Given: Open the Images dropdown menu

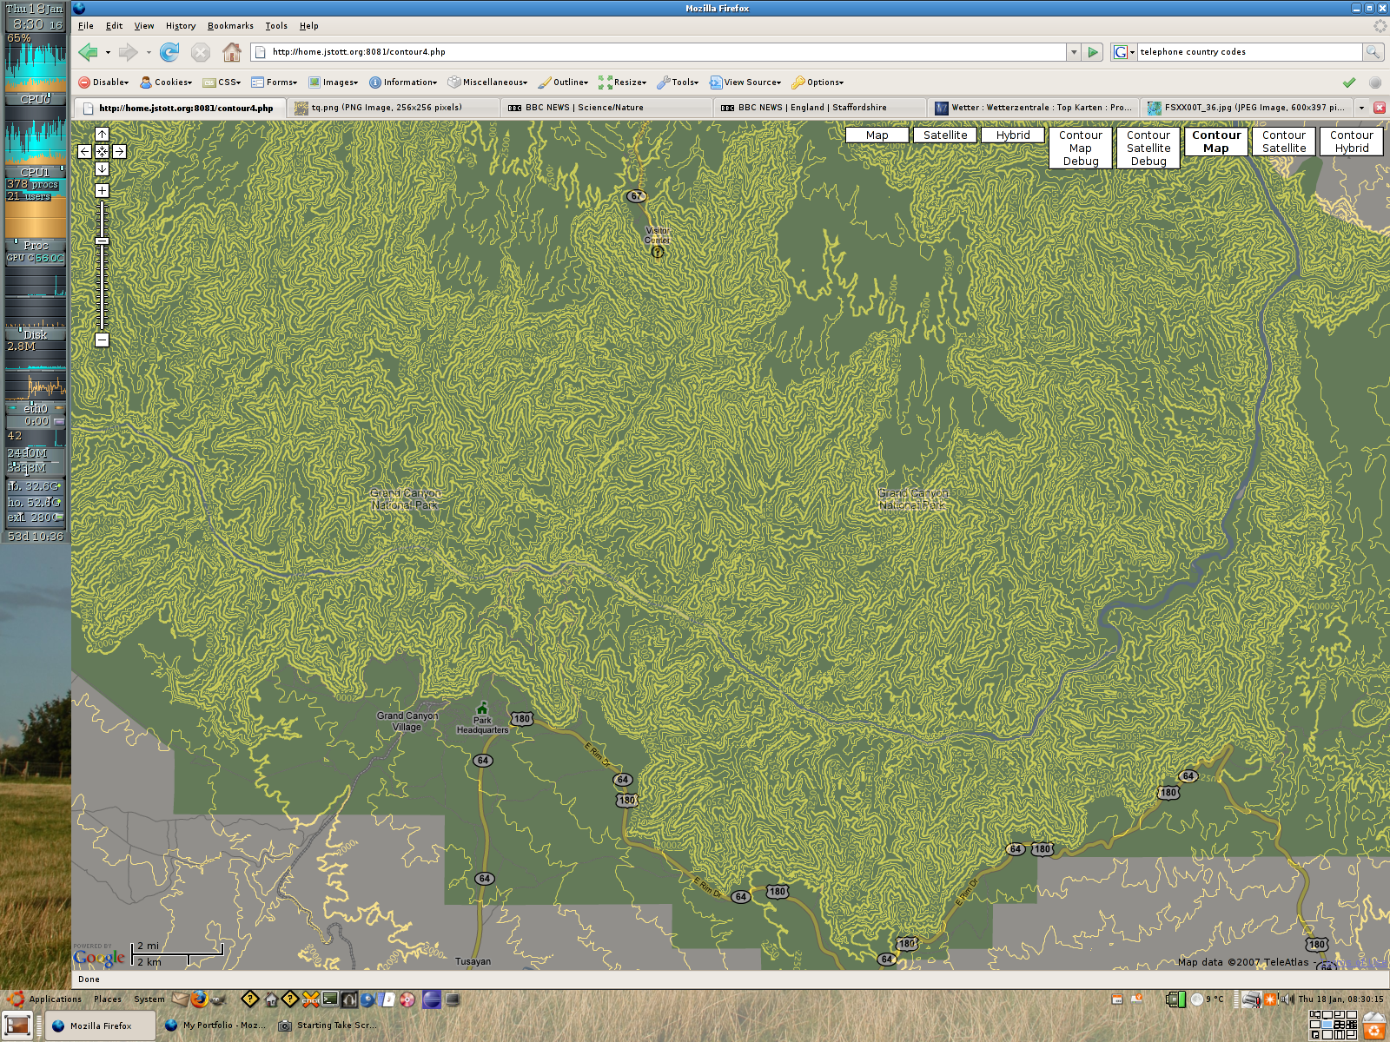Looking at the screenshot, I should (x=334, y=82).
